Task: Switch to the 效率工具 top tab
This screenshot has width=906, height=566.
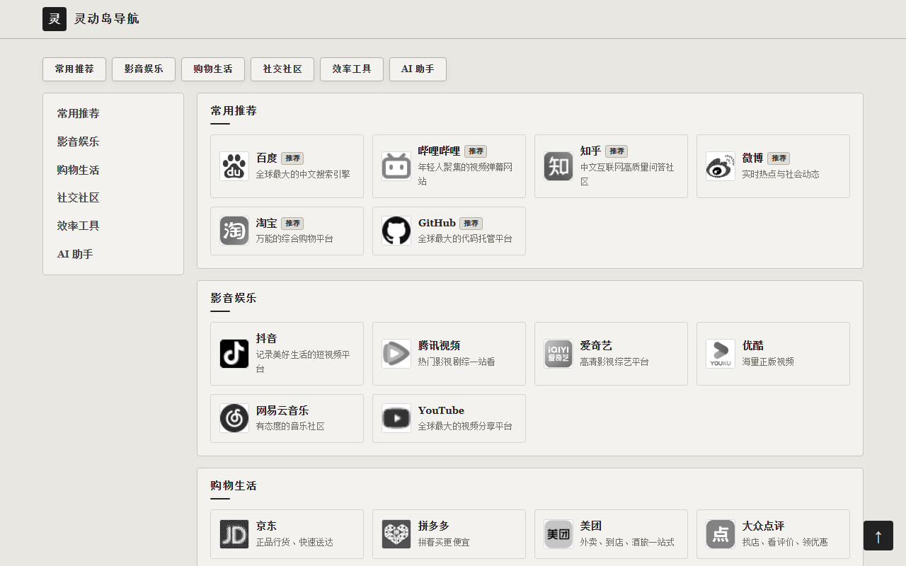Action: coord(352,69)
